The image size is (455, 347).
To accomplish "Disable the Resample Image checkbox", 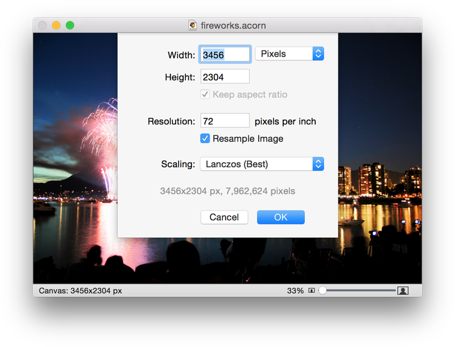I will 205,139.
